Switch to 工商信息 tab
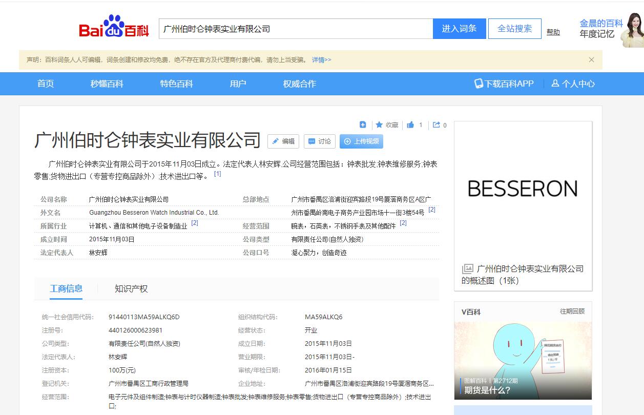 (x=66, y=288)
